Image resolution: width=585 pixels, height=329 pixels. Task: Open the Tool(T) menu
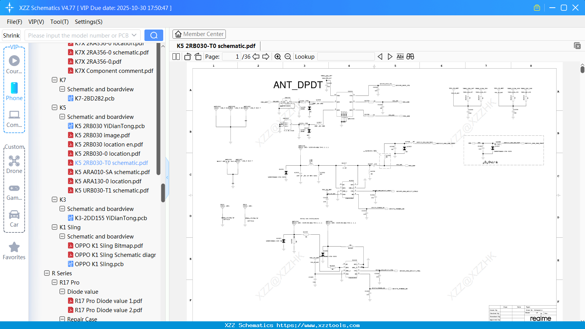(59, 22)
